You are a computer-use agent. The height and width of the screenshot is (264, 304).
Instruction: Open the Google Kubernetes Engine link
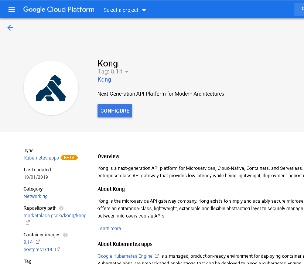(125, 256)
